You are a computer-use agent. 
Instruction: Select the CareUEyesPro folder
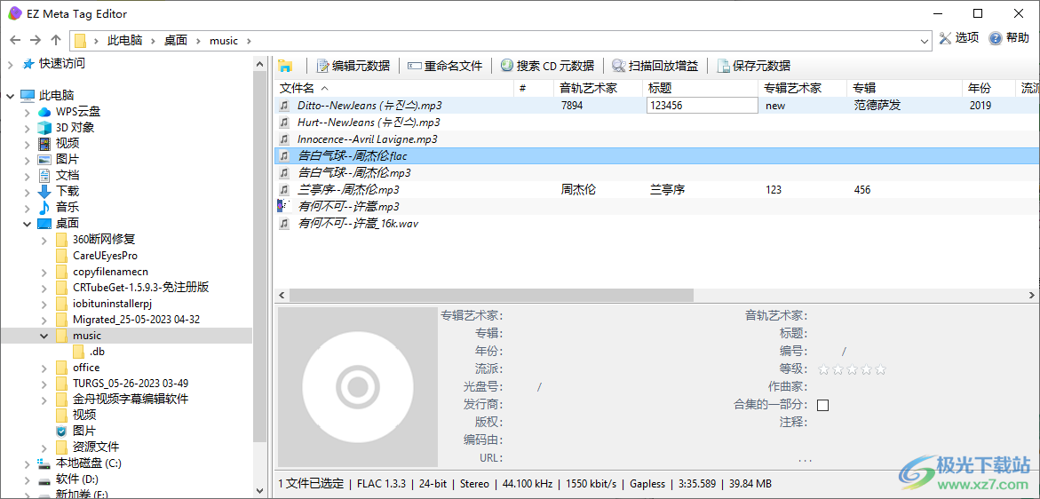pyautogui.click(x=105, y=255)
